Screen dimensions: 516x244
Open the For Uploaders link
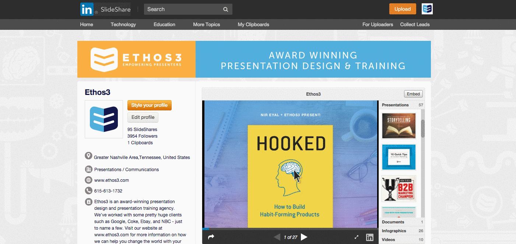[378, 25]
